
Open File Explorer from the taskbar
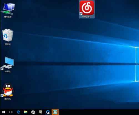point(26,112)
